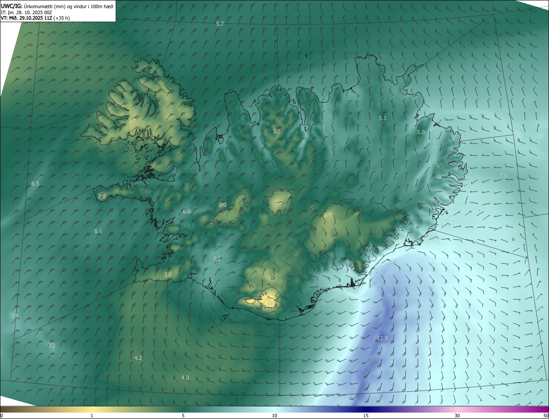
Task: Click the map value "2.9"
Action: [102, 196]
